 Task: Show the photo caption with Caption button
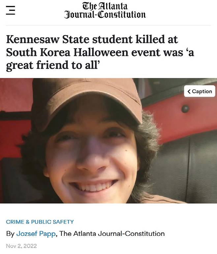pos(200,91)
